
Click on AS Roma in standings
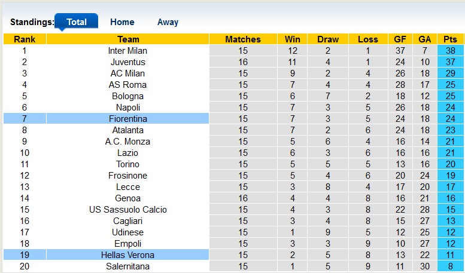(128, 85)
